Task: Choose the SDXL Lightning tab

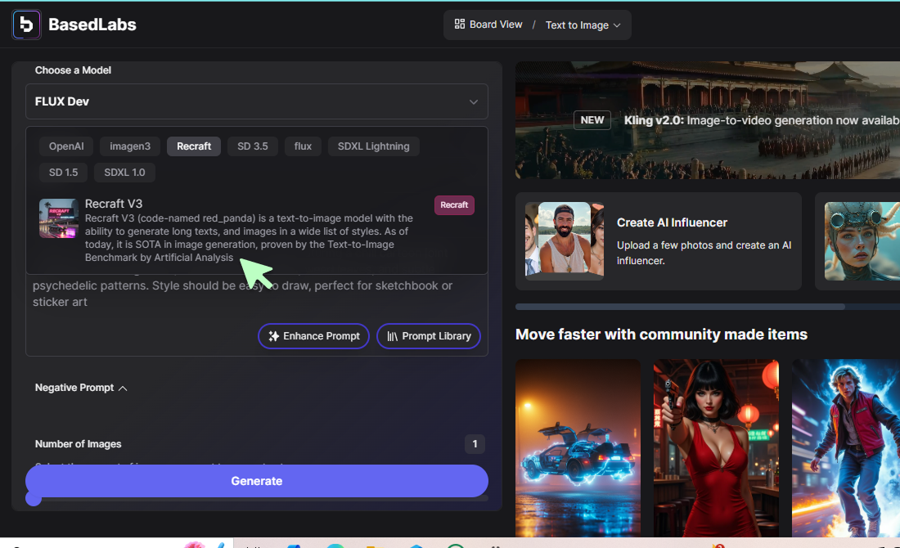Action: click(374, 146)
